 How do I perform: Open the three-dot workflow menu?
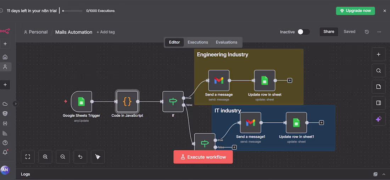[379, 32]
